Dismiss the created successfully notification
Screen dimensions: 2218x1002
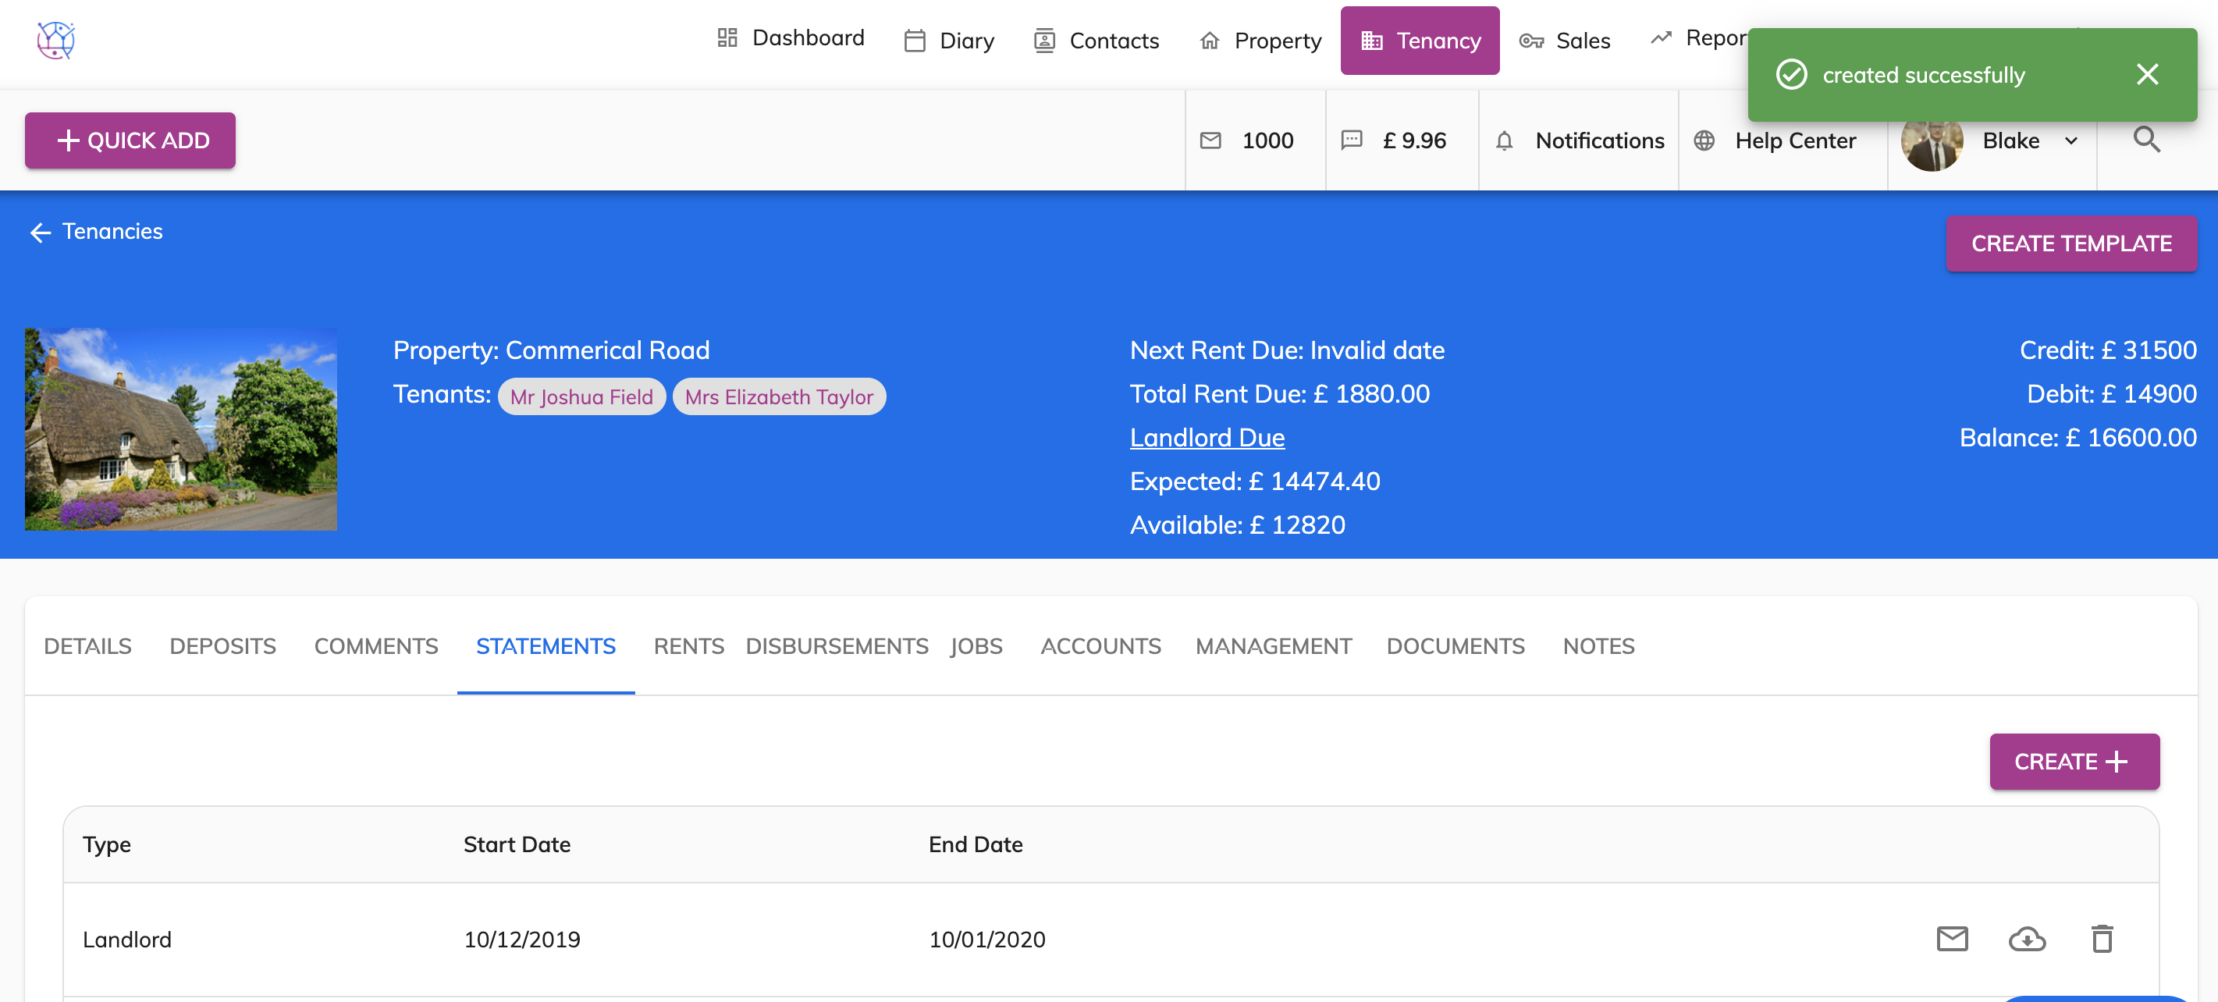click(x=2146, y=75)
